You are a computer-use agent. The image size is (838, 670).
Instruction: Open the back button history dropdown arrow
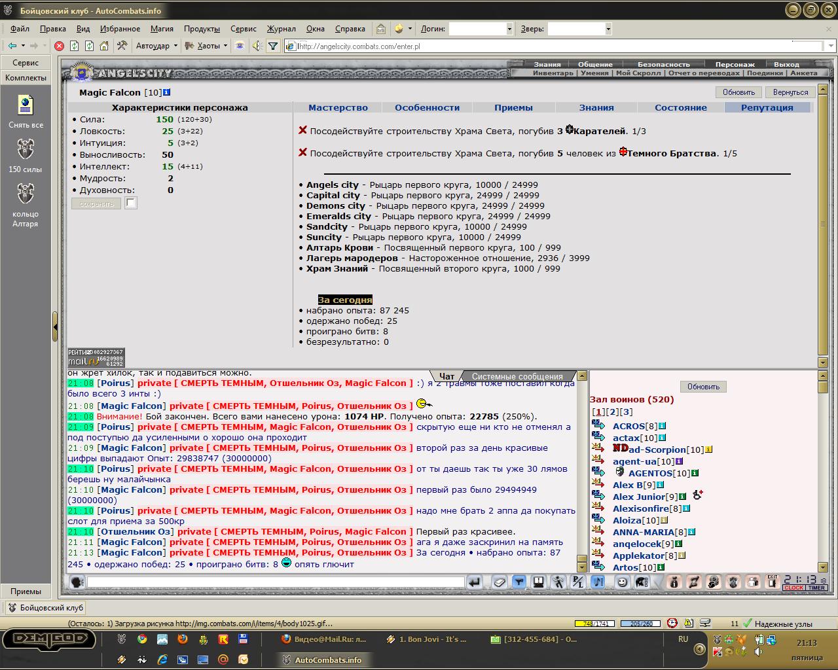(x=23, y=46)
